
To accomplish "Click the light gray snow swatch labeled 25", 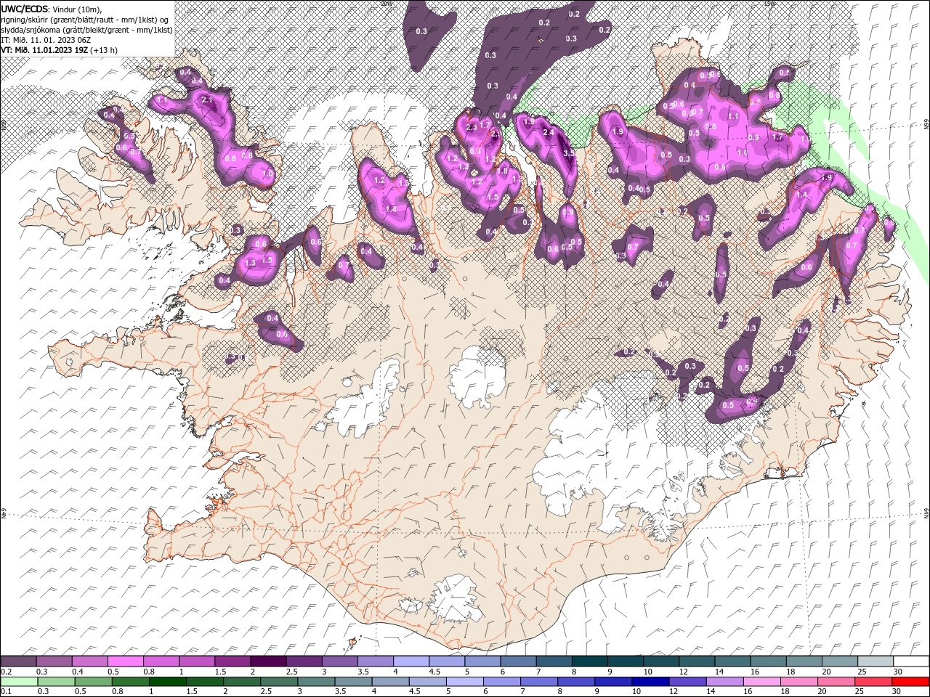I will 874,661.
